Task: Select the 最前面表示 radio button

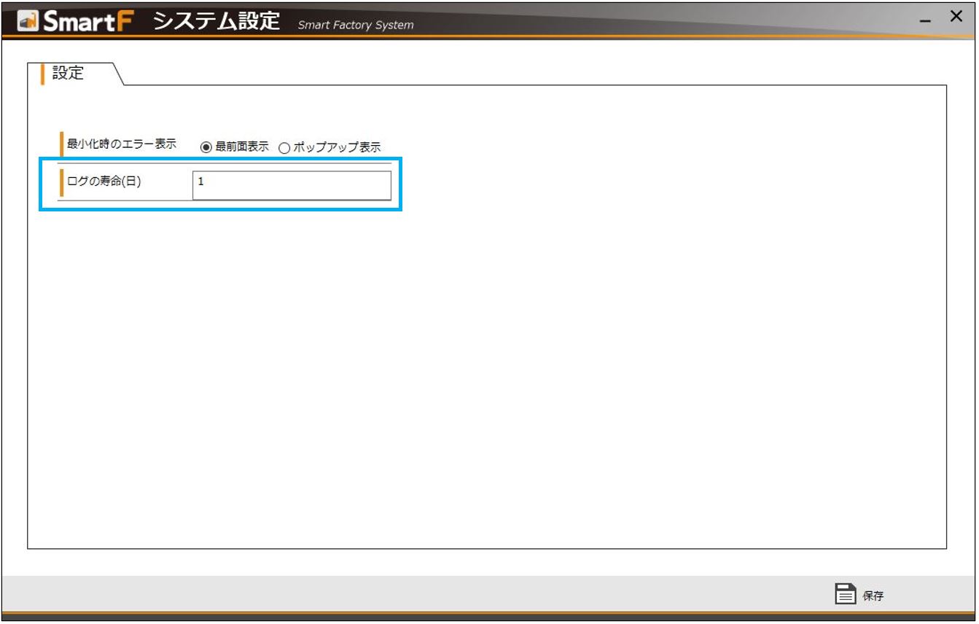Action: click(x=206, y=147)
